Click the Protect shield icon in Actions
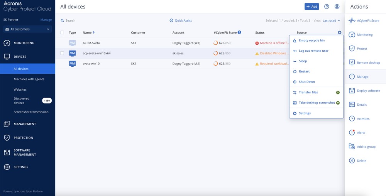 [352, 49]
